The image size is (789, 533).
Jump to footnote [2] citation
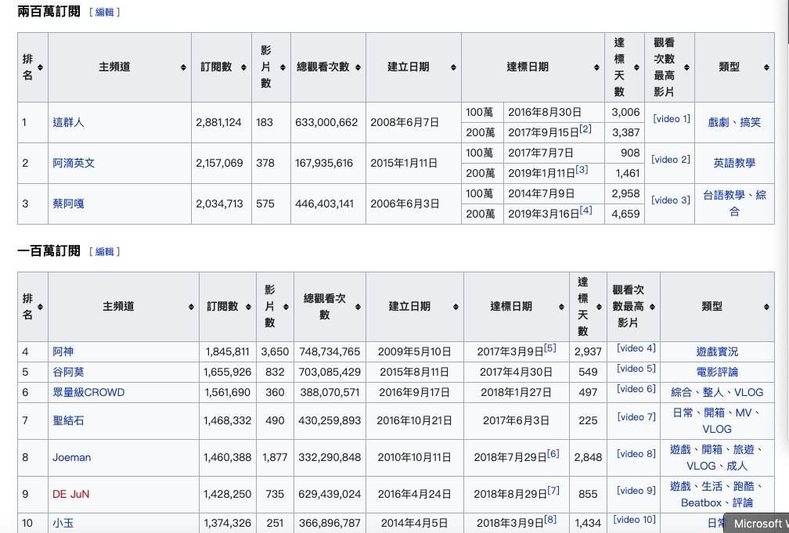click(x=585, y=129)
